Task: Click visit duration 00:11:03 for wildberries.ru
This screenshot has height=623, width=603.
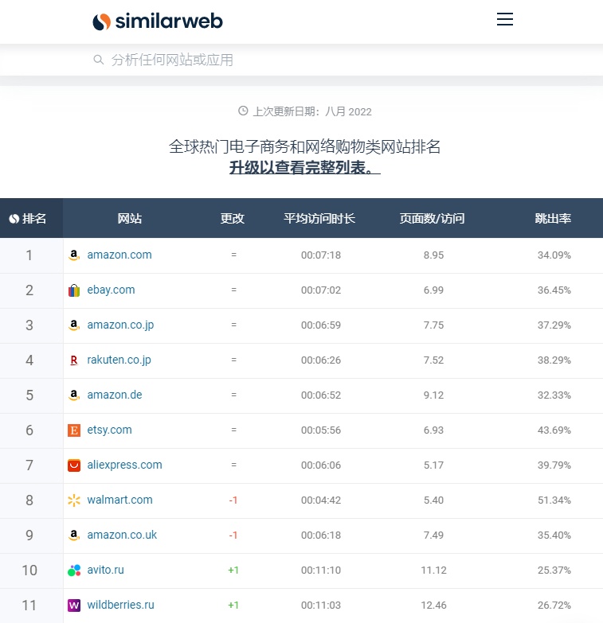Action: [x=321, y=605]
